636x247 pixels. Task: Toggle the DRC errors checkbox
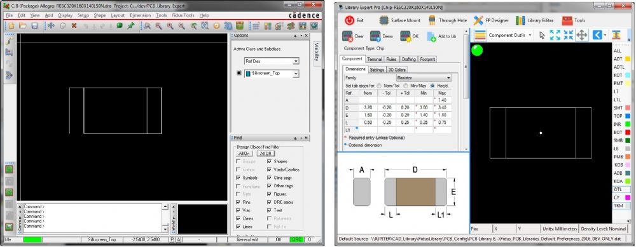pyautogui.click(x=270, y=202)
